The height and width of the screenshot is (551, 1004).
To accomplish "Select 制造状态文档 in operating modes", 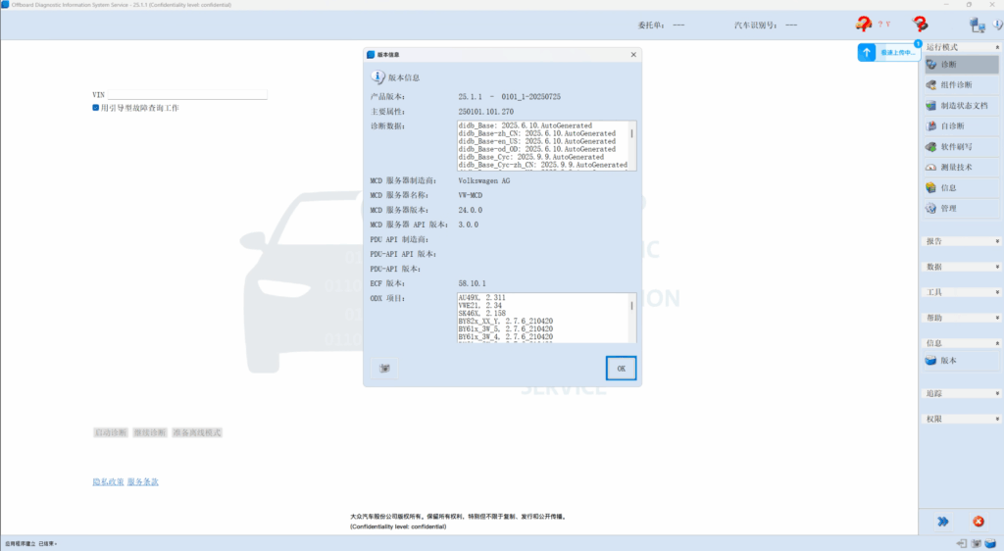I will pyautogui.click(x=963, y=106).
